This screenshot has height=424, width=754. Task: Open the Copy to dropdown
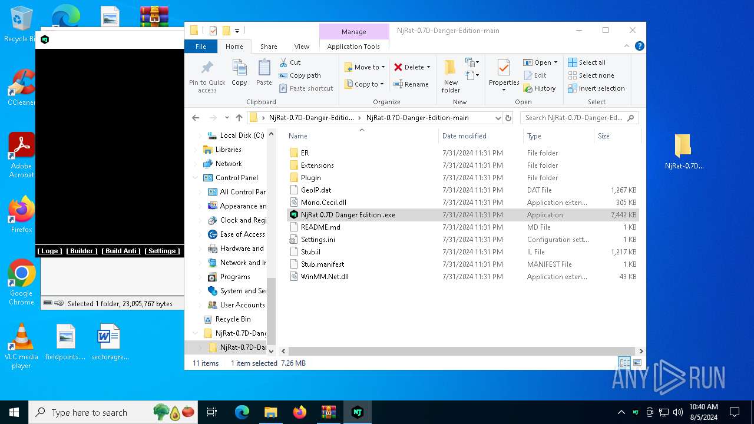pyautogui.click(x=364, y=84)
